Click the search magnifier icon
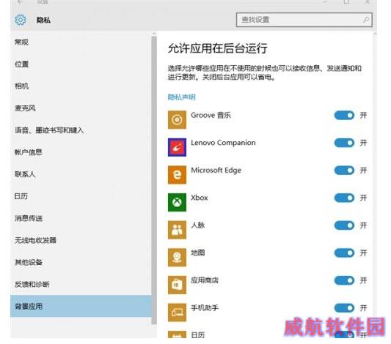The width and height of the screenshot is (391, 344). point(366,20)
